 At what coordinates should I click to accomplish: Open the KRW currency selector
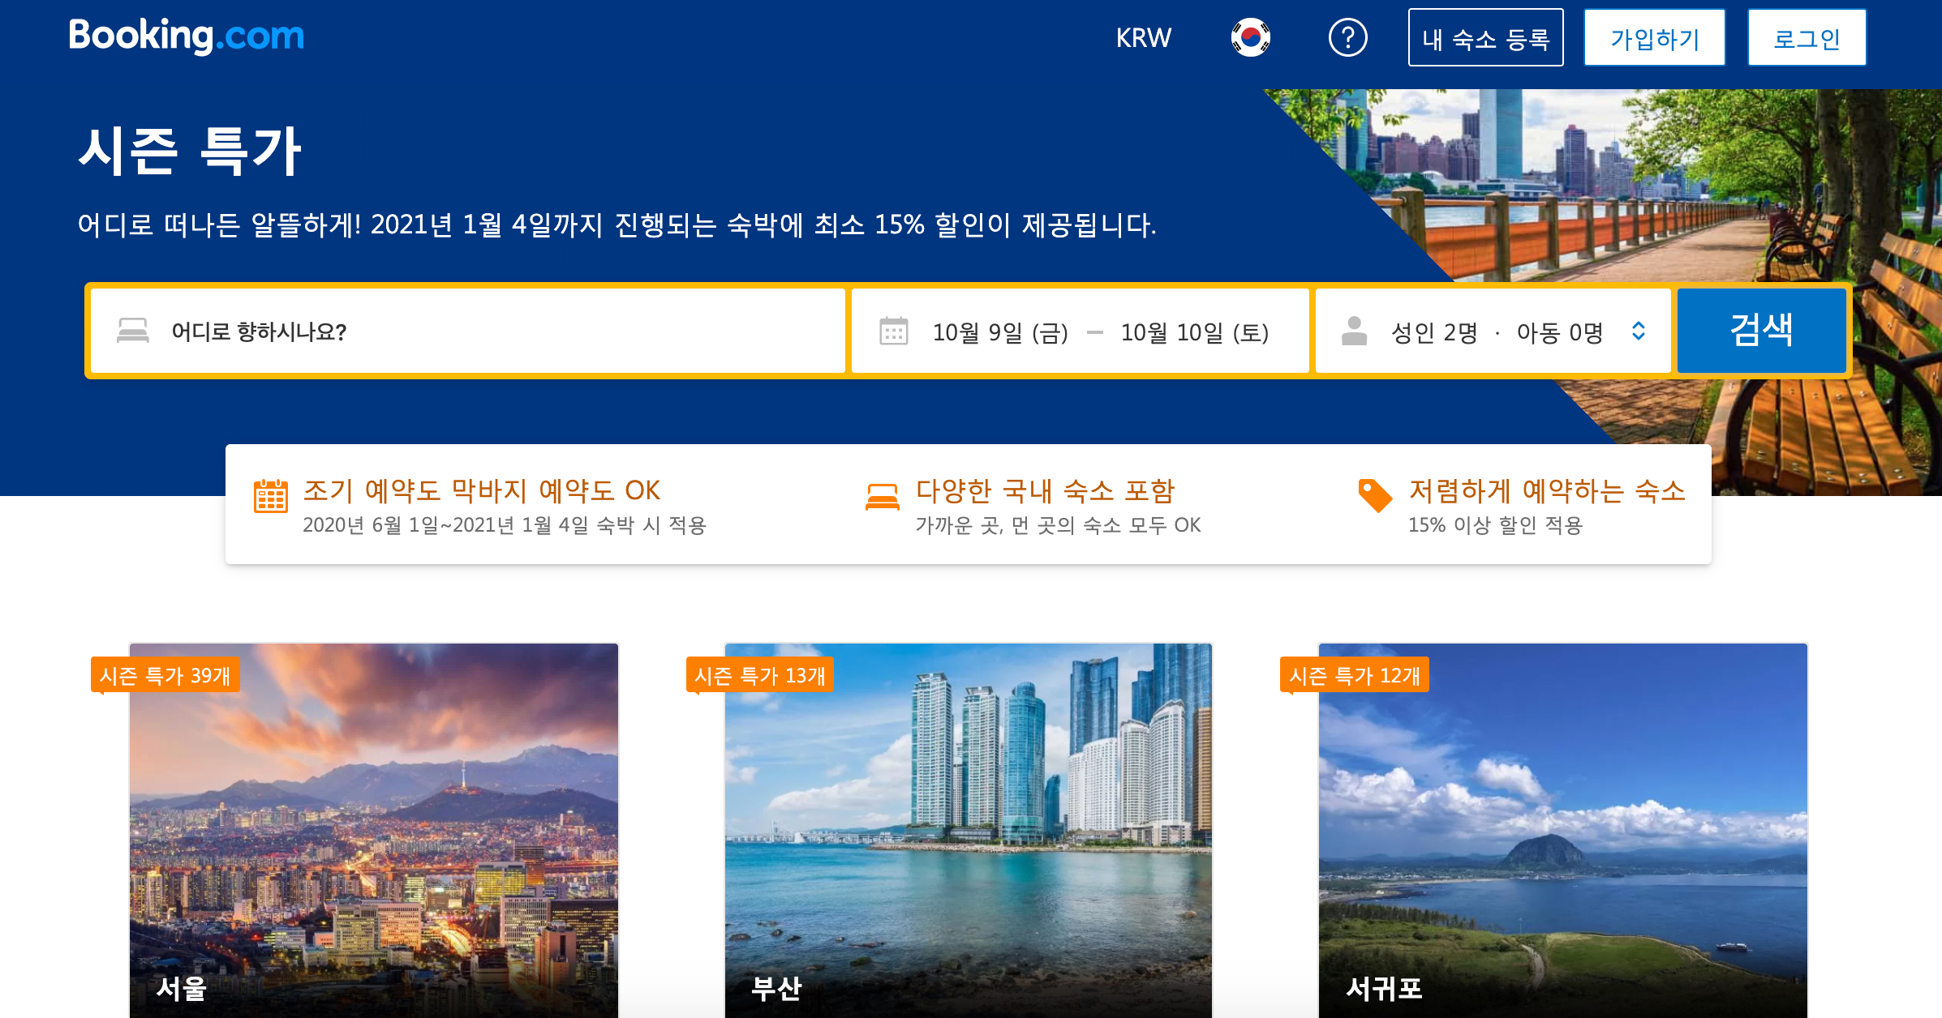(1143, 37)
